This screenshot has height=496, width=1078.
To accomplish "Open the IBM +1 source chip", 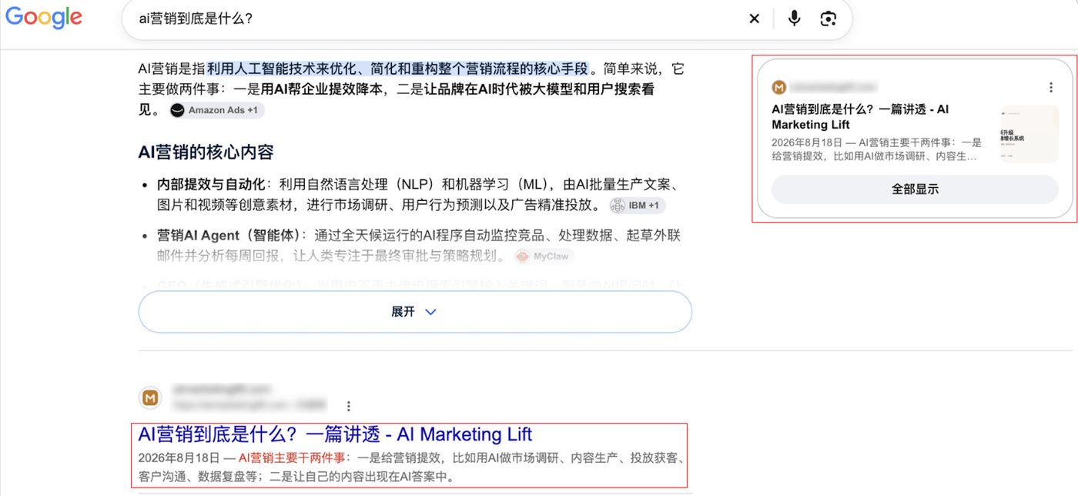I will (638, 206).
